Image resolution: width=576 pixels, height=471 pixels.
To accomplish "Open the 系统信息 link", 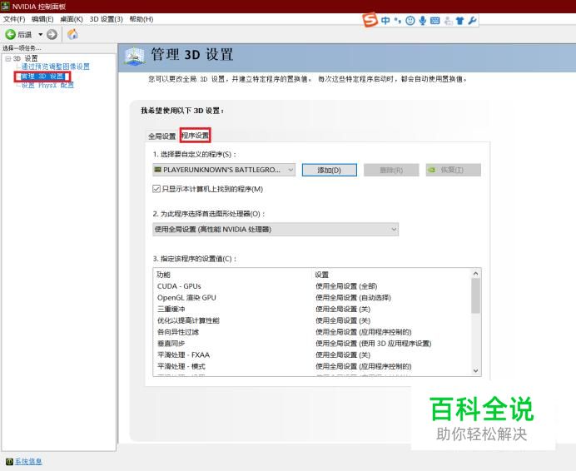I will [28, 462].
